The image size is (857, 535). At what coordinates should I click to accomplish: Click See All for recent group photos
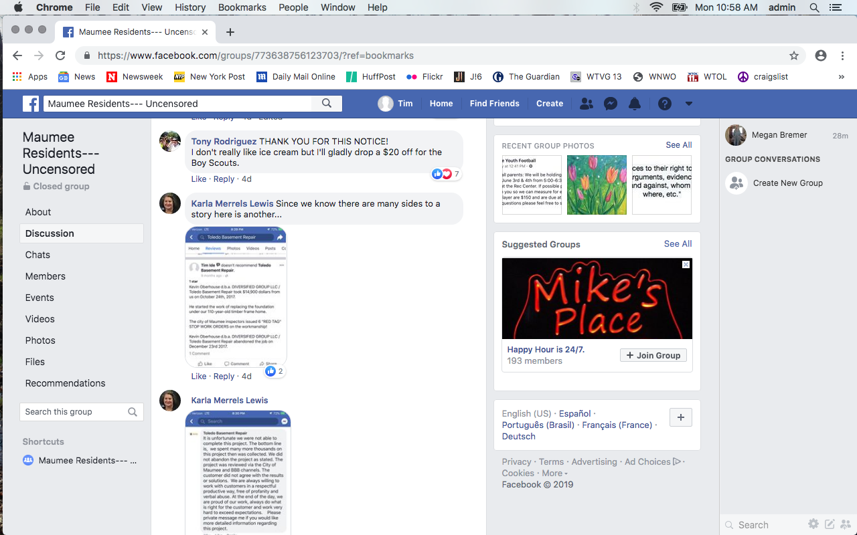(678, 145)
